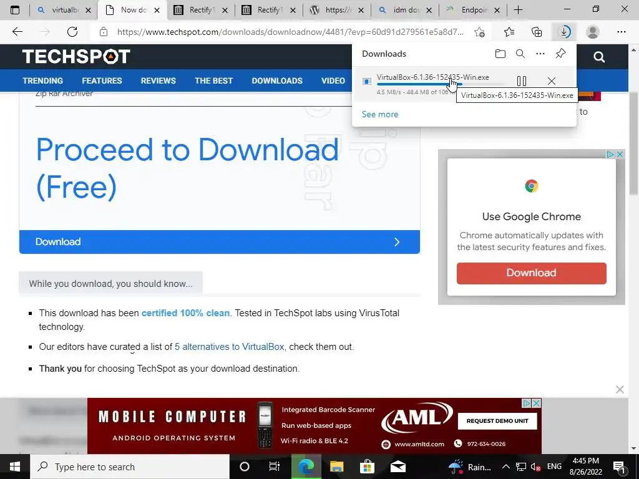Open the REVIEWS menu item
This screenshot has height=479, width=639.
coord(158,80)
